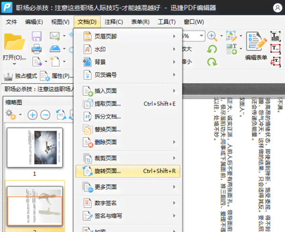Screen dimensions: 285x232
Task: Open 删除页面 delete pages submenu
Action: [128, 142]
